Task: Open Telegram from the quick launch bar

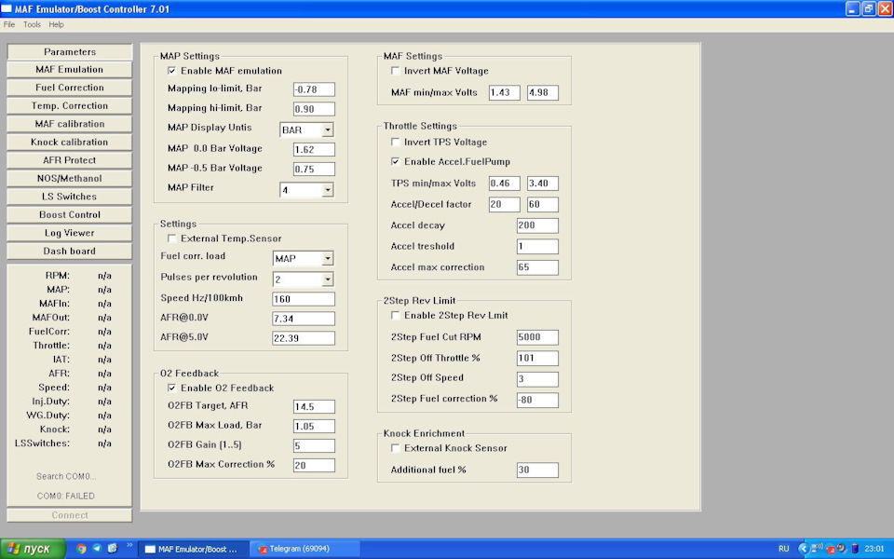Action: 97,549
